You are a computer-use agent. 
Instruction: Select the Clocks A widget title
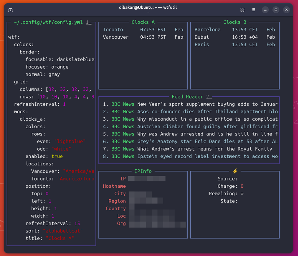coord(143,22)
